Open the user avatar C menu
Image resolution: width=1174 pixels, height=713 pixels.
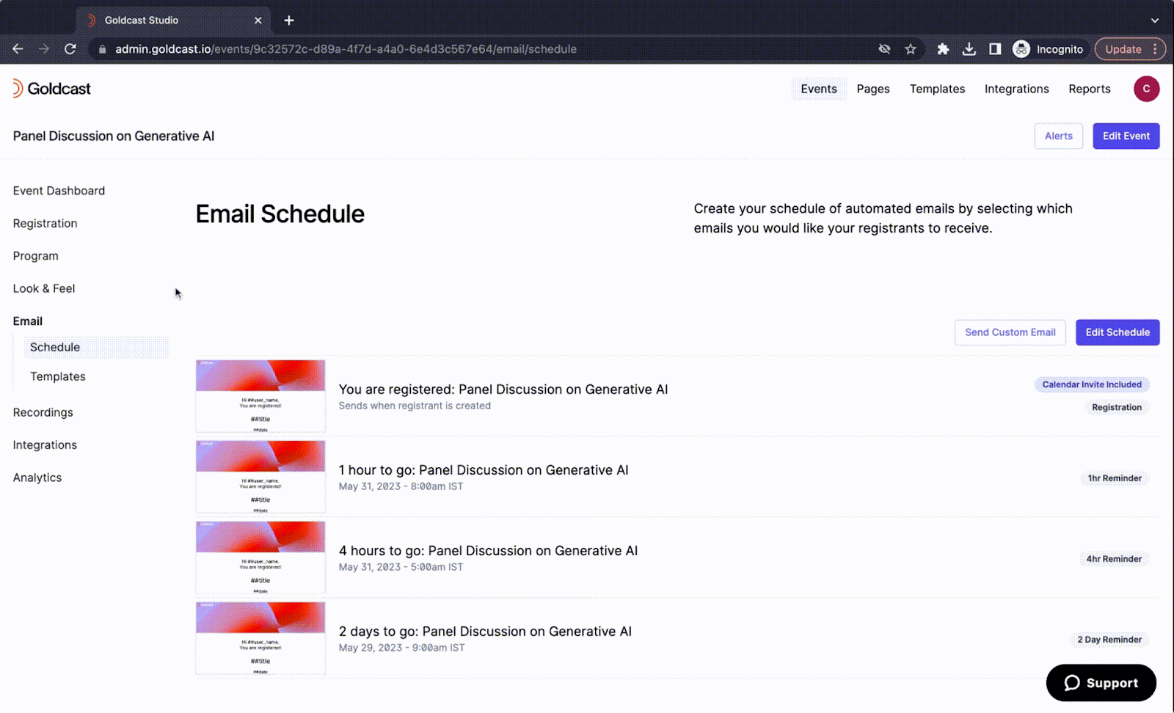click(x=1146, y=89)
